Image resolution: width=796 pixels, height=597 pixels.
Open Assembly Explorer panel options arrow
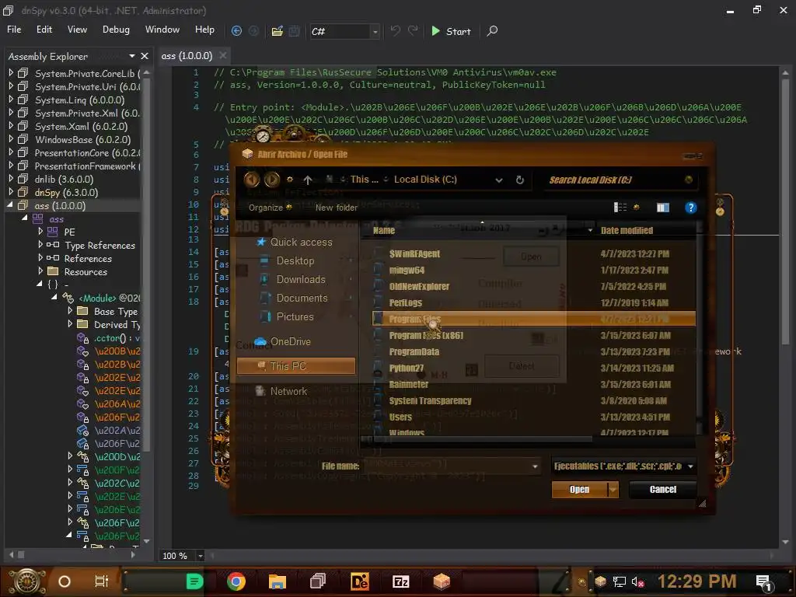click(x=132, y=56)
